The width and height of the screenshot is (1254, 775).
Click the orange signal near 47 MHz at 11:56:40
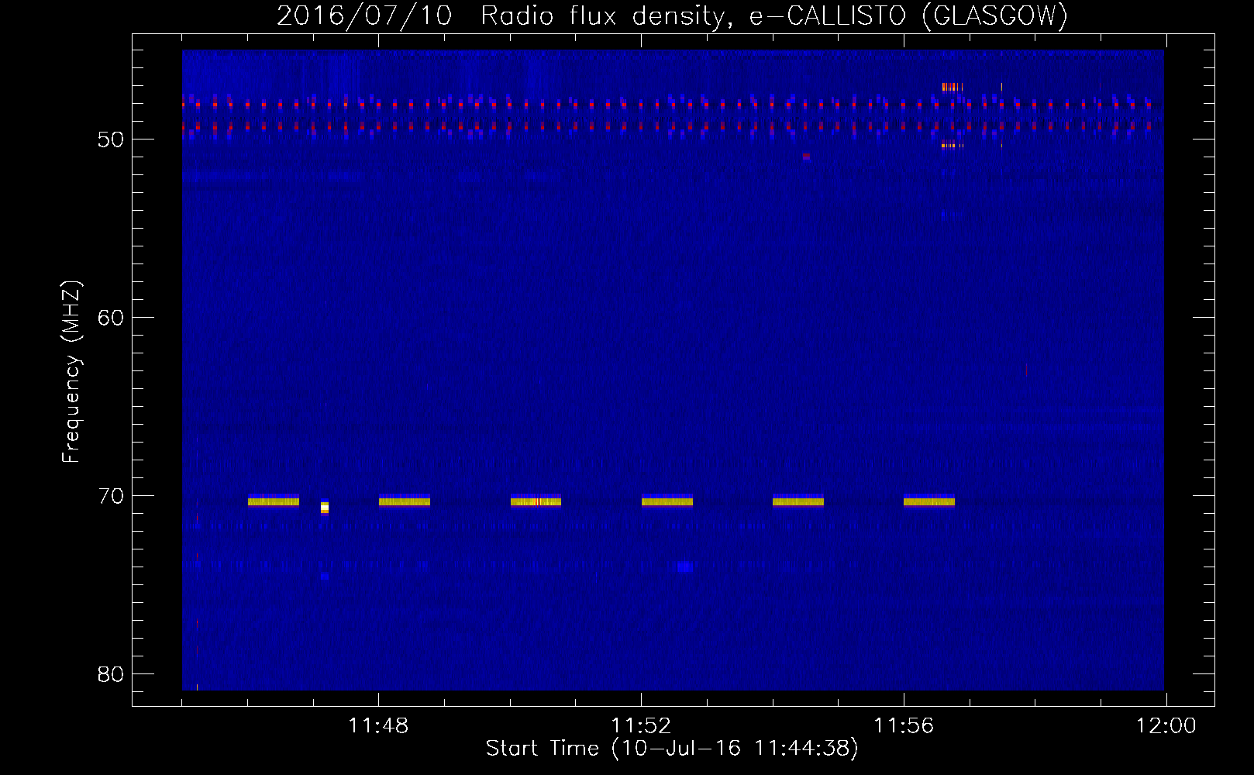pos(953,87)
